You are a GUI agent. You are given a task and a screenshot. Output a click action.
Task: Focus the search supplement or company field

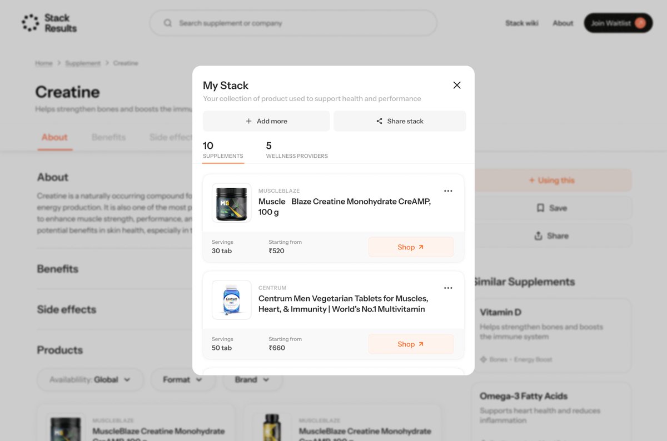pyautogui.click(x=293, y=23)
